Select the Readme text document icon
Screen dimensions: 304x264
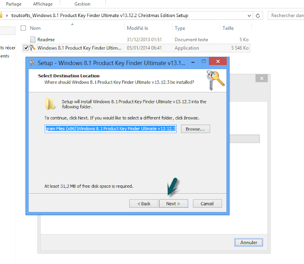pos(33,39)
